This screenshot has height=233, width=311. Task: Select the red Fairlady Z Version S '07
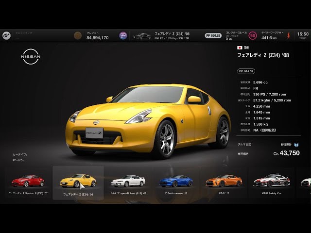(28, 183)
